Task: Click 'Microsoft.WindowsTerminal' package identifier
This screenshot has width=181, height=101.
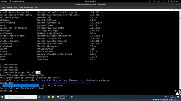Action: [52, 41]
